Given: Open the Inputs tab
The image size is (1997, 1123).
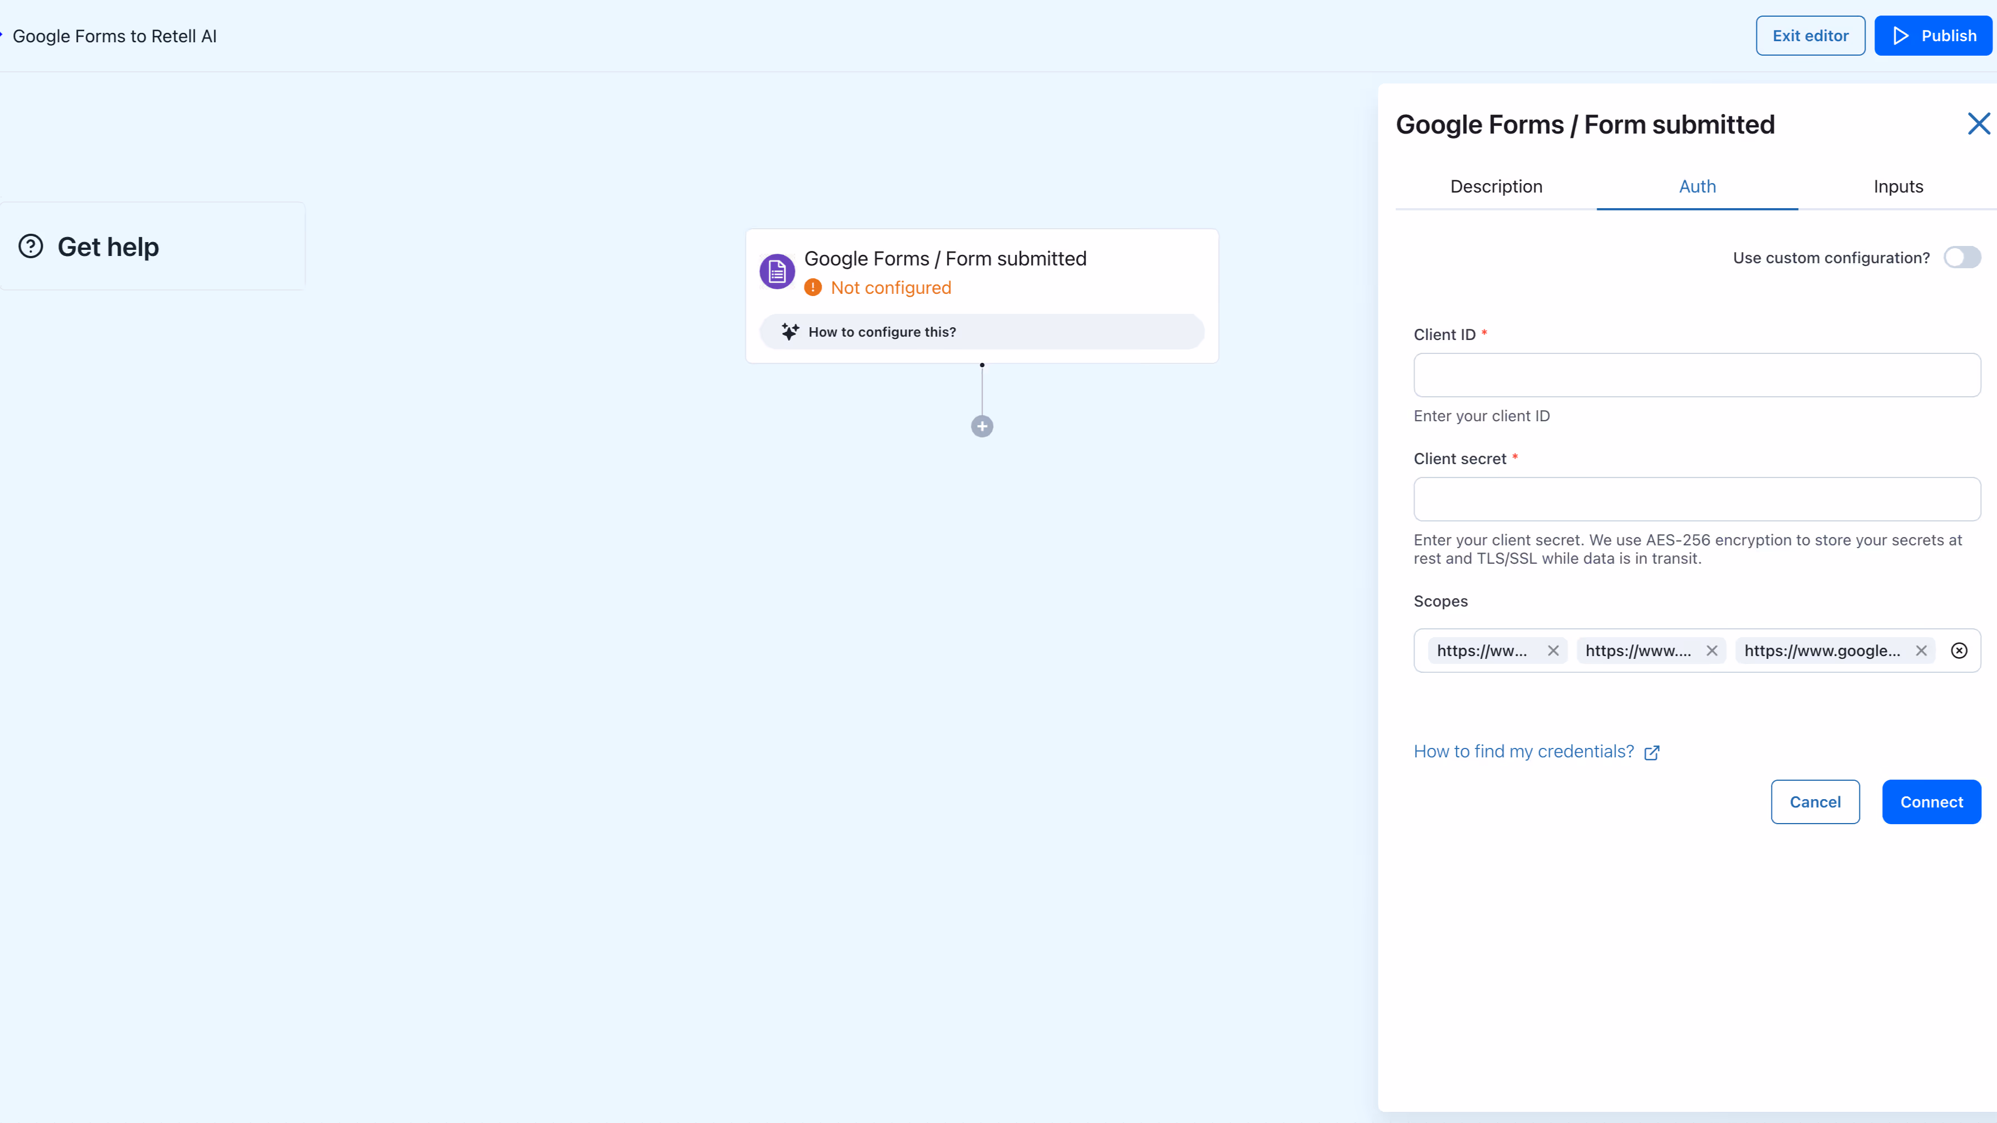Looking at the screenshot, I should tap(1898, 186).
